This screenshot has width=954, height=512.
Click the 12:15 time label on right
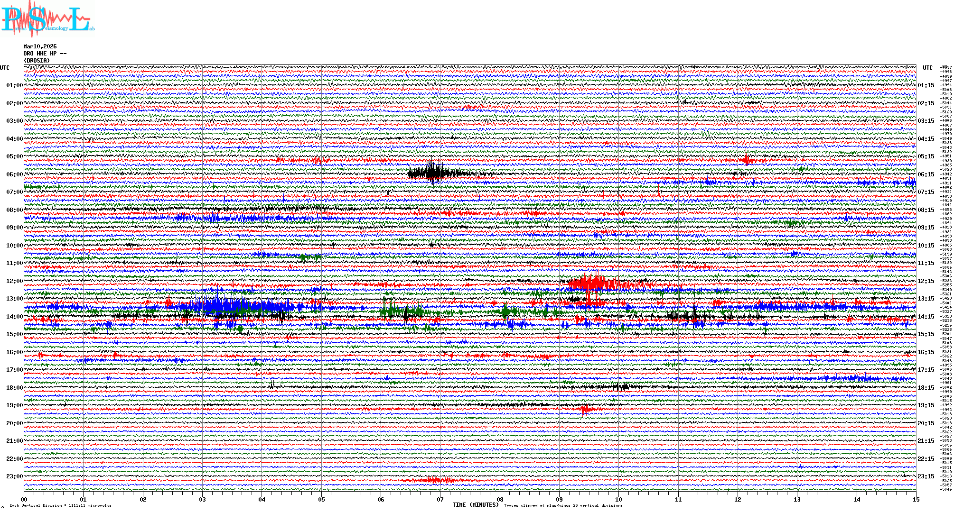[x=926, y=281]
